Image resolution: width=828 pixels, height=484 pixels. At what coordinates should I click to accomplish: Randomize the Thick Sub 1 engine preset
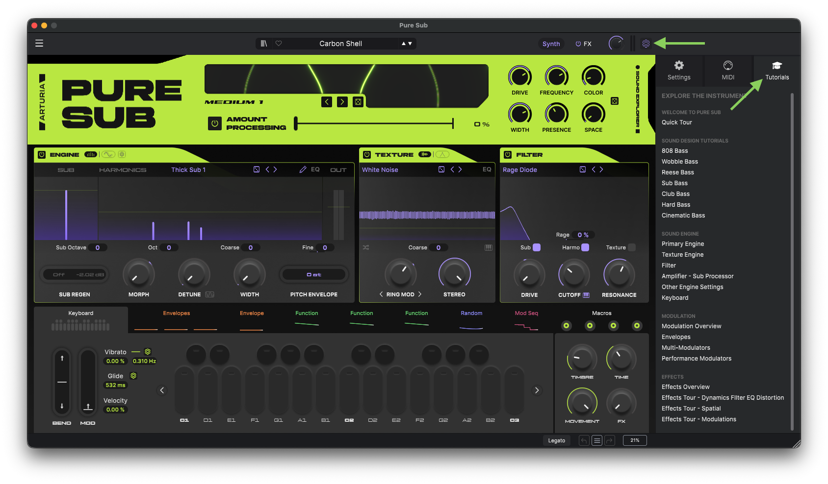pyautogui.click(x=257, y=169)
